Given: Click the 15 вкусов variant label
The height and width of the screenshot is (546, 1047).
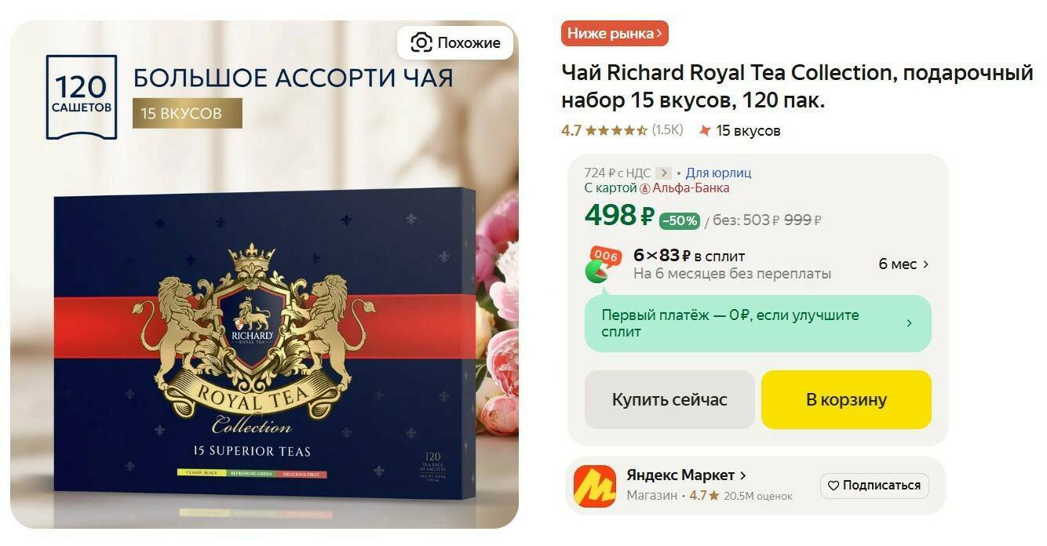Looking at the screenshot, I should coord(749,131).
